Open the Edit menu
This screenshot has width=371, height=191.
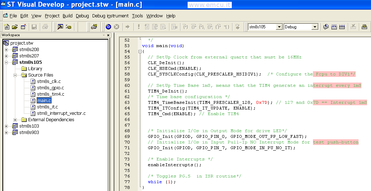click(24, 16)
